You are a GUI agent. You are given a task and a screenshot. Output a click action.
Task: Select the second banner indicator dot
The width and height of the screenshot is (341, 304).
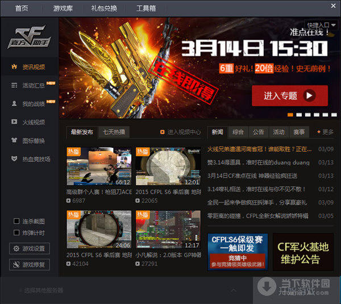(x=299, y=115)
